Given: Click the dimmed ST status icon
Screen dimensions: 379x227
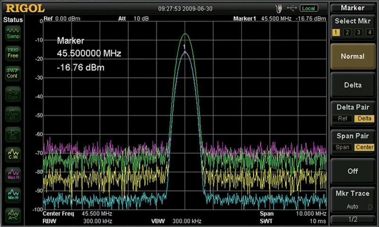Looking at the screenshot, I should (13, 114).
